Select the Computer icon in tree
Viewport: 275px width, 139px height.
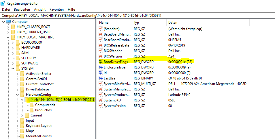8,22
